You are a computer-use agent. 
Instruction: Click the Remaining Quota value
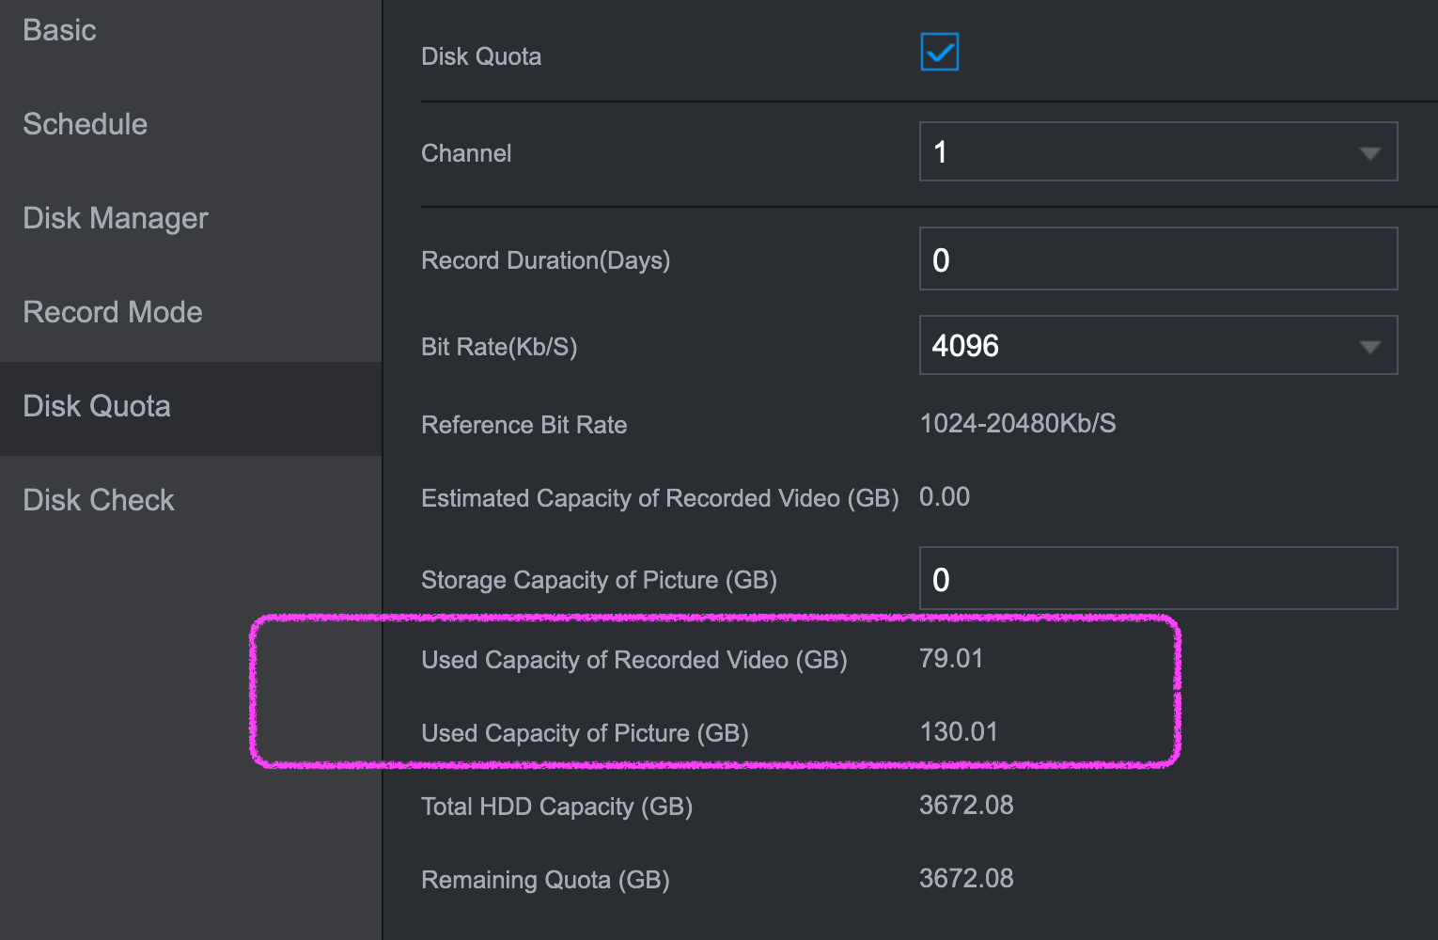pyautogui.click(x=966, y=878)
